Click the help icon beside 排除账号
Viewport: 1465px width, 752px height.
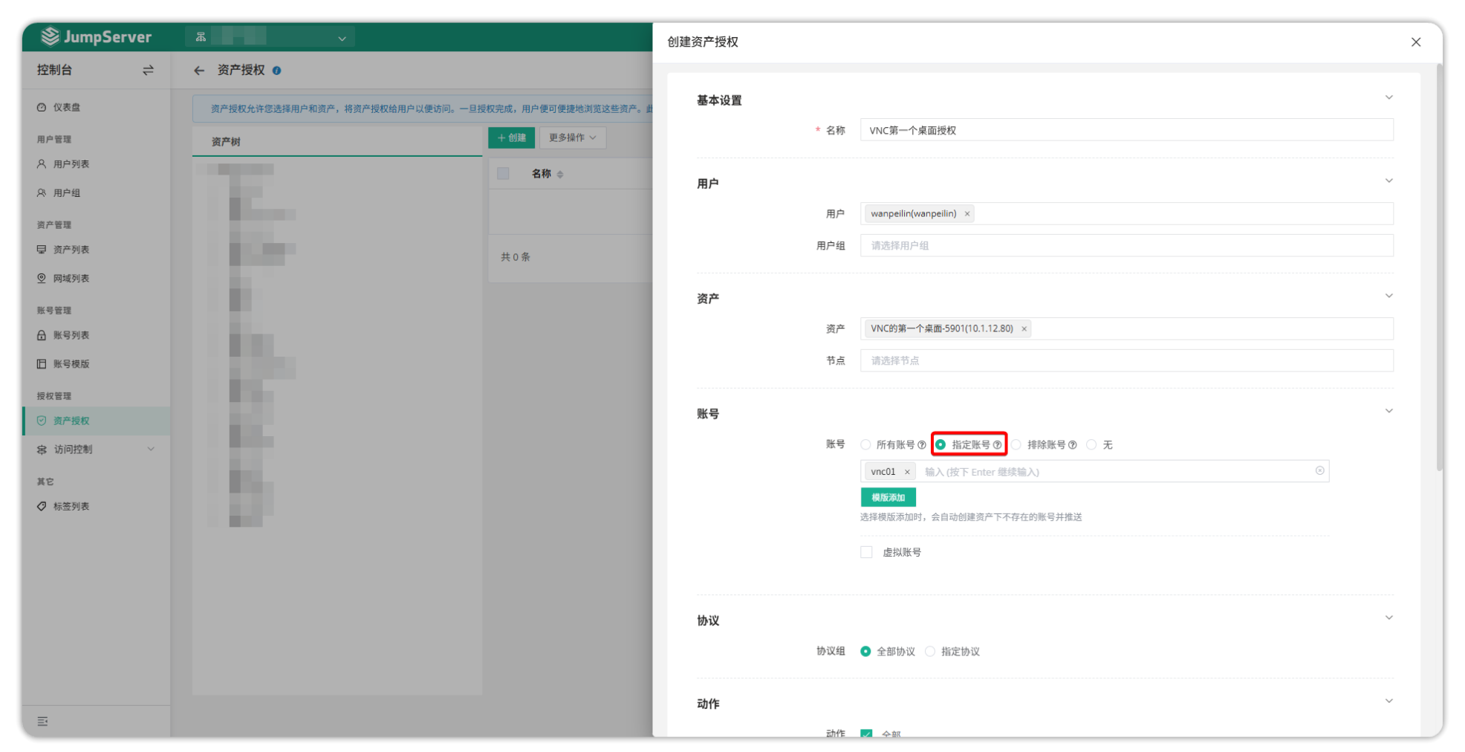(1072, 445)
